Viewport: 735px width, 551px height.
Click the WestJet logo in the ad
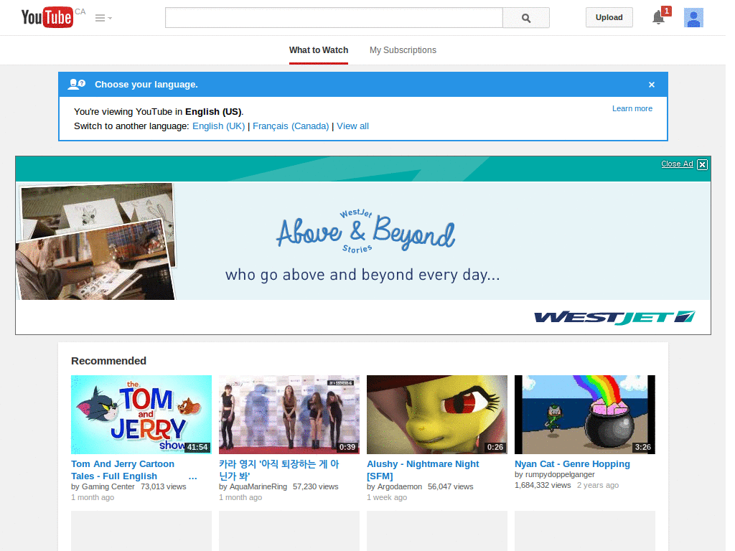[x=614, y=317]
